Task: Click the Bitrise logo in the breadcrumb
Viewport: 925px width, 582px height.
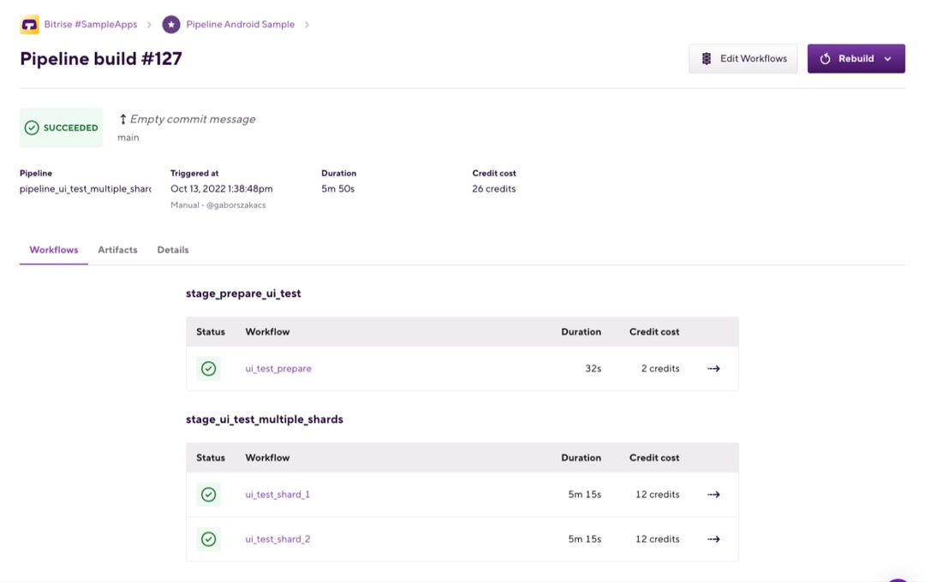Action: coord(30,24)
